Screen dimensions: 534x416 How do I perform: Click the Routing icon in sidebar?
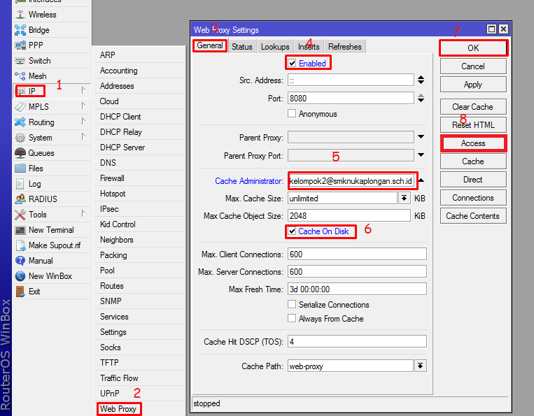(20, 122)
